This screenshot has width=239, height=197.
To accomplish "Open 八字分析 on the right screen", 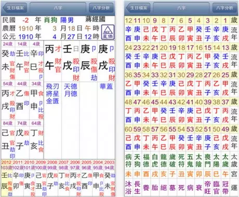I will point(224,8).
